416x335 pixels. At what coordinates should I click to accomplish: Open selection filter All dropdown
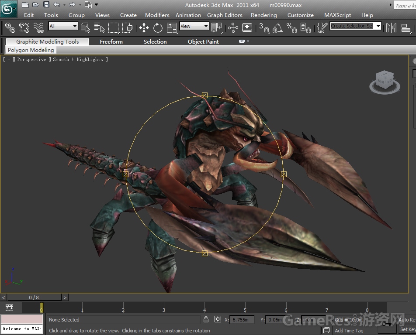coord(63,26)
